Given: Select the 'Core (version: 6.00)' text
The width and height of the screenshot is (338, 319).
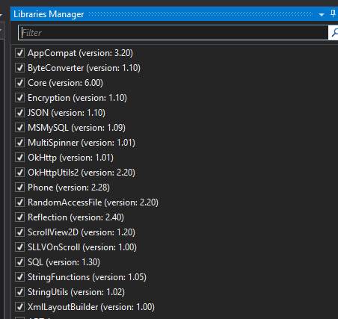Looking at the screenshot, I should click(65, 83).
